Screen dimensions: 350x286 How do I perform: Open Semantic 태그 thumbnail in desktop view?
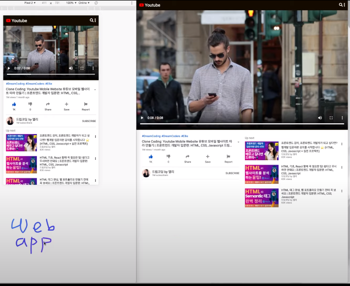pos(262,198)
